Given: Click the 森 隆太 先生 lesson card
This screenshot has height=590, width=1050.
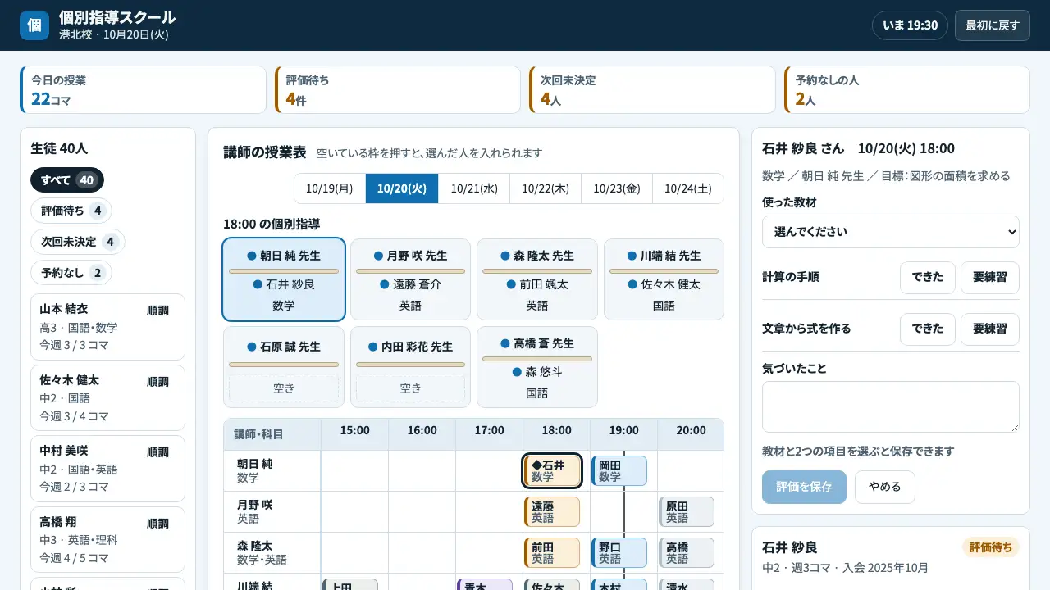Looking at the screenshot, I should [x=537, y=279].
